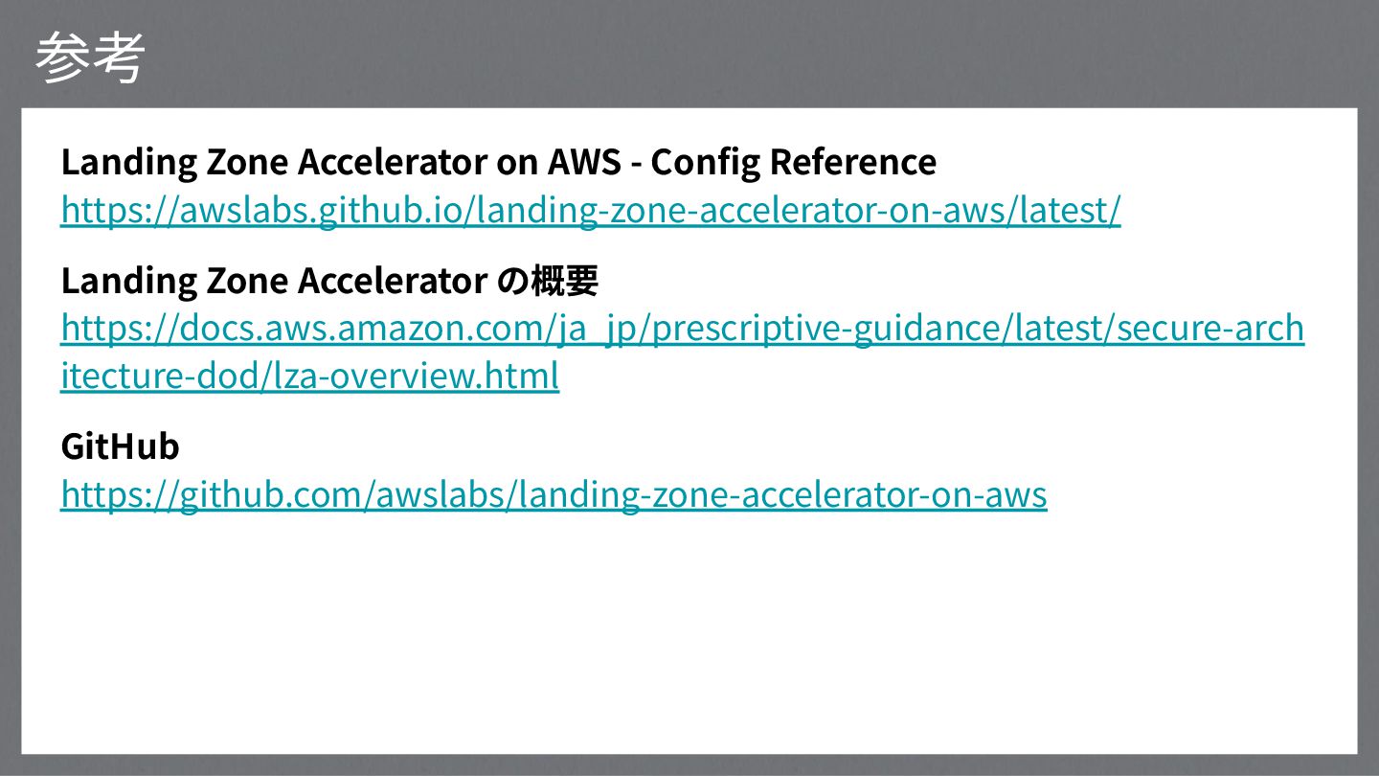Open the docs.aws.amazon.com prescriptive-guidance link
The height and width of the screenshot is (776, 1379).
click(x=682, y=329)
